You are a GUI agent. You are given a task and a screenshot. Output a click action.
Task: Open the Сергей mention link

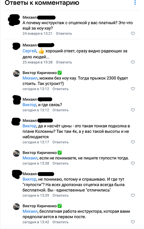point(29,51)
